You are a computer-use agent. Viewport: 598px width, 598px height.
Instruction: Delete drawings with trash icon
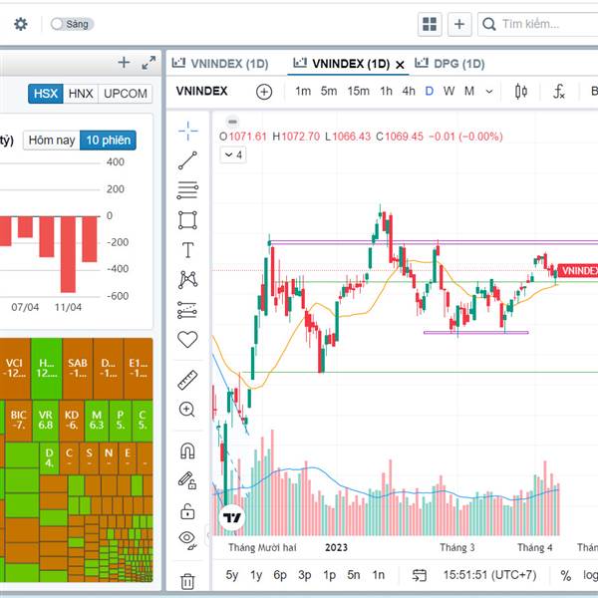187,581
